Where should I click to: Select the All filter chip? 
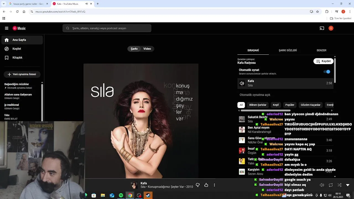click(x=241, y=105)
